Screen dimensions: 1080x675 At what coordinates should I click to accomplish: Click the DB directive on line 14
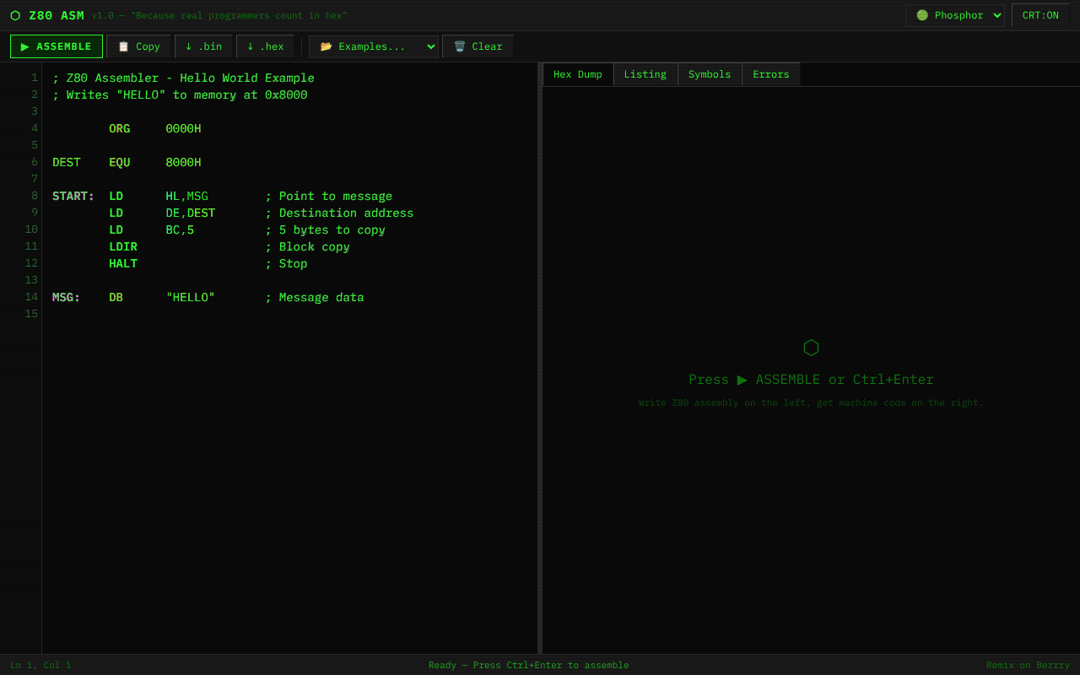116,297
